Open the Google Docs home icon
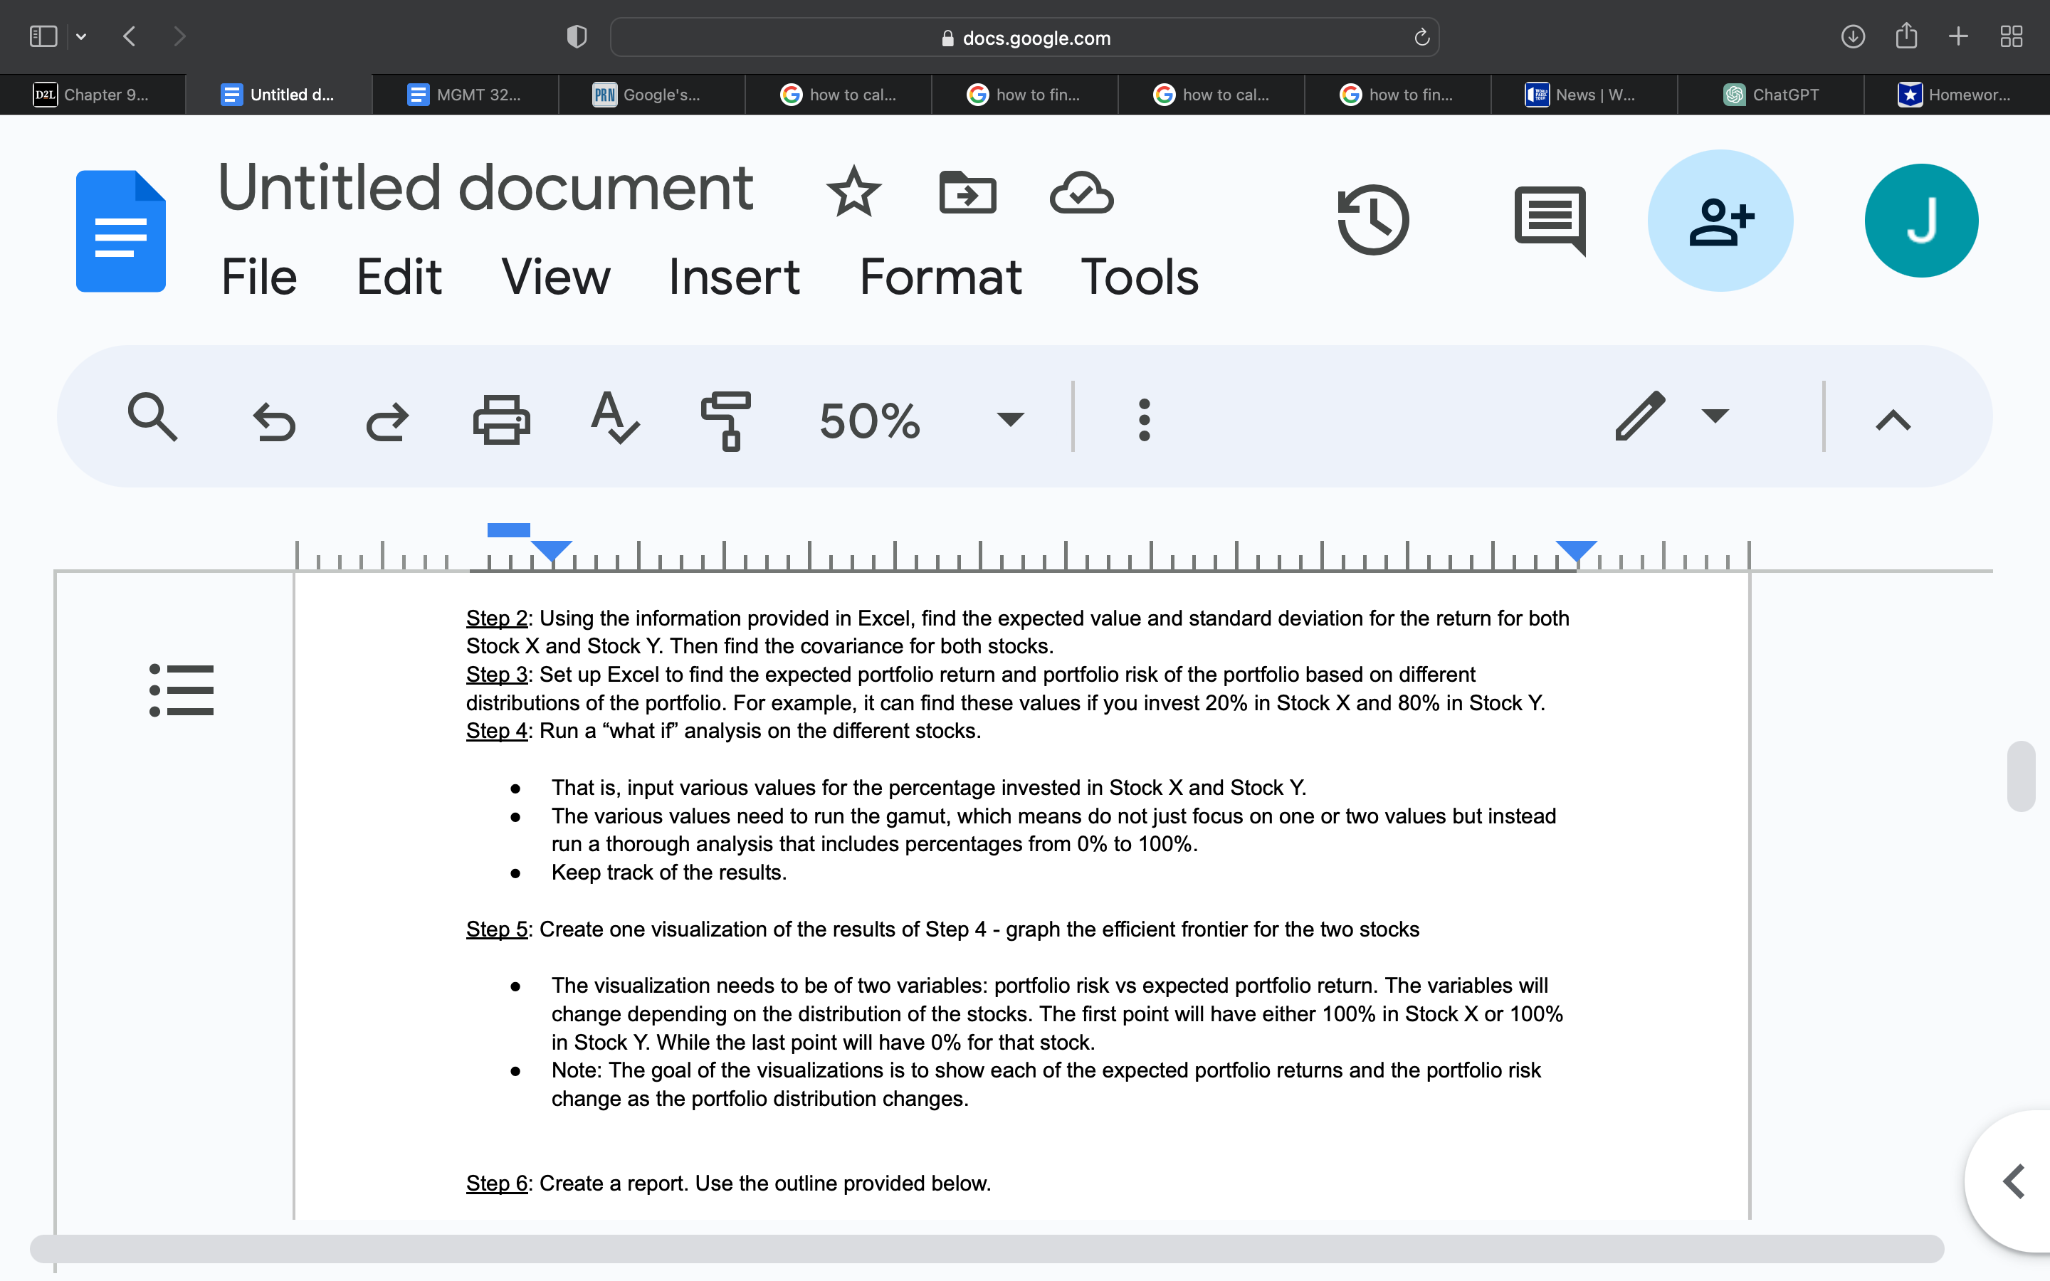Screen dimensions: 2050x1281 (x=120, y=231)
